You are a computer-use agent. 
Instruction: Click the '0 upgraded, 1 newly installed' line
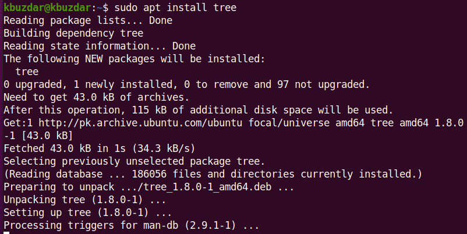point(186,85)
